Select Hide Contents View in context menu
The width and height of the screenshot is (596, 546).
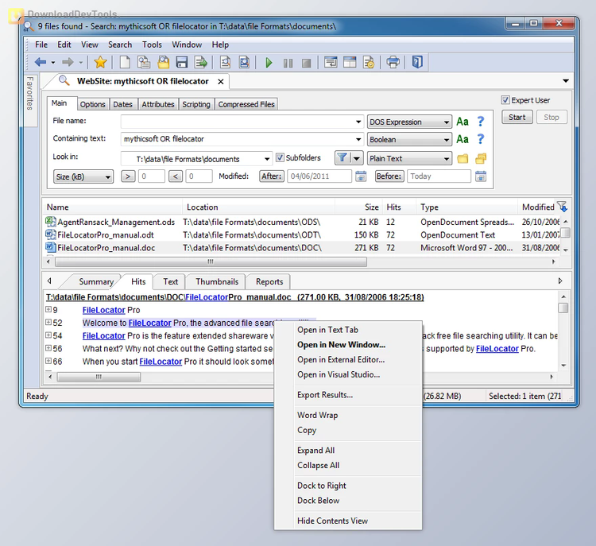pyautogui.click(x=333, y=521)
